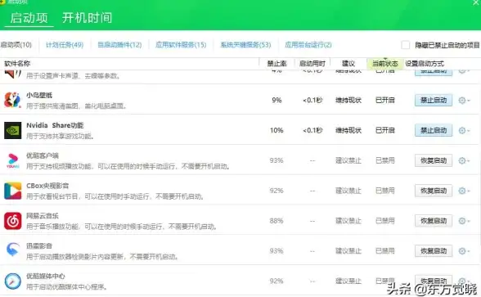Select the CBox央视影音 name text

47,186
